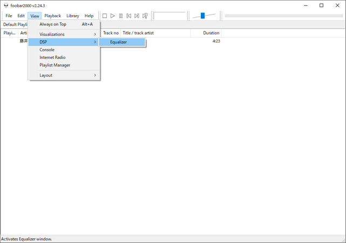The image size is (346, 243).
Task: Open the Help menu
Action: point(89,16)
